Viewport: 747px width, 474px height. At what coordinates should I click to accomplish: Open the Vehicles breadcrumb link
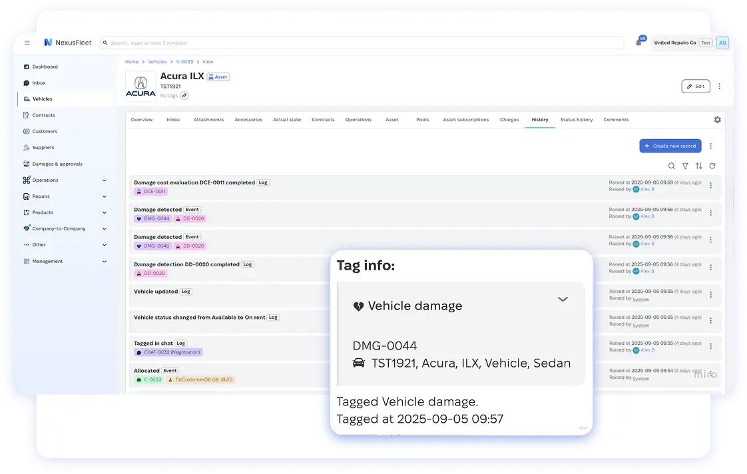157,62
